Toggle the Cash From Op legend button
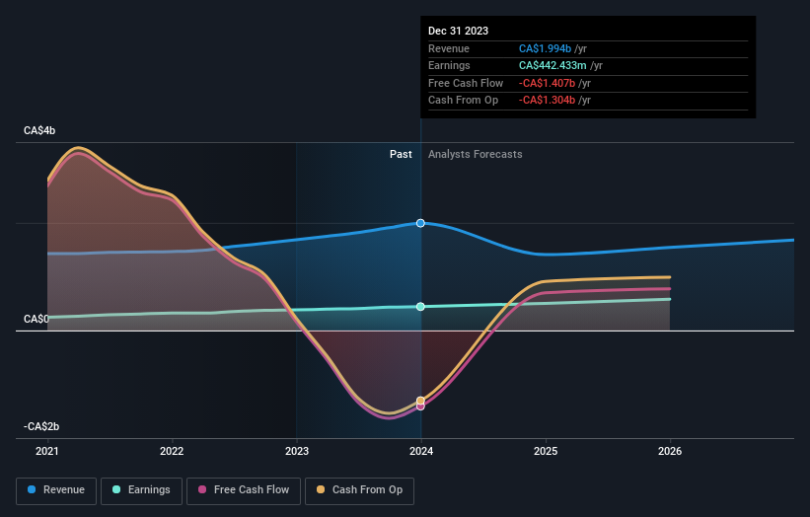The width and height of the screenshot is (810, 517). coord(359,490)
